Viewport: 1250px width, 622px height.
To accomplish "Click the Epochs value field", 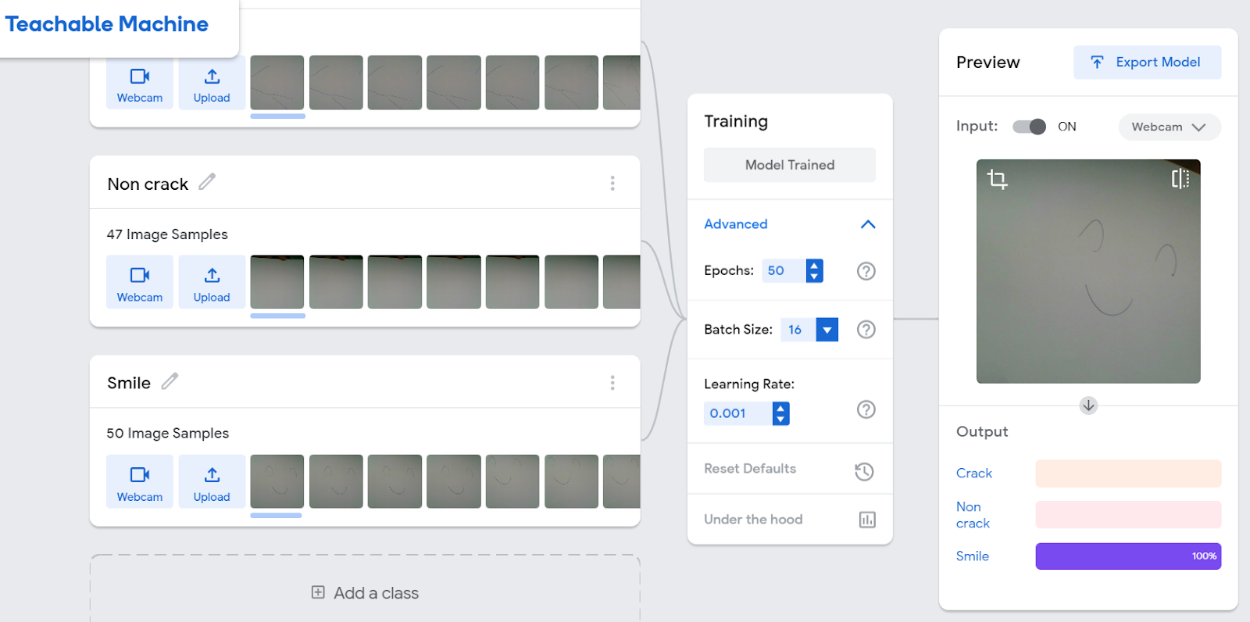I will (784, 270).
